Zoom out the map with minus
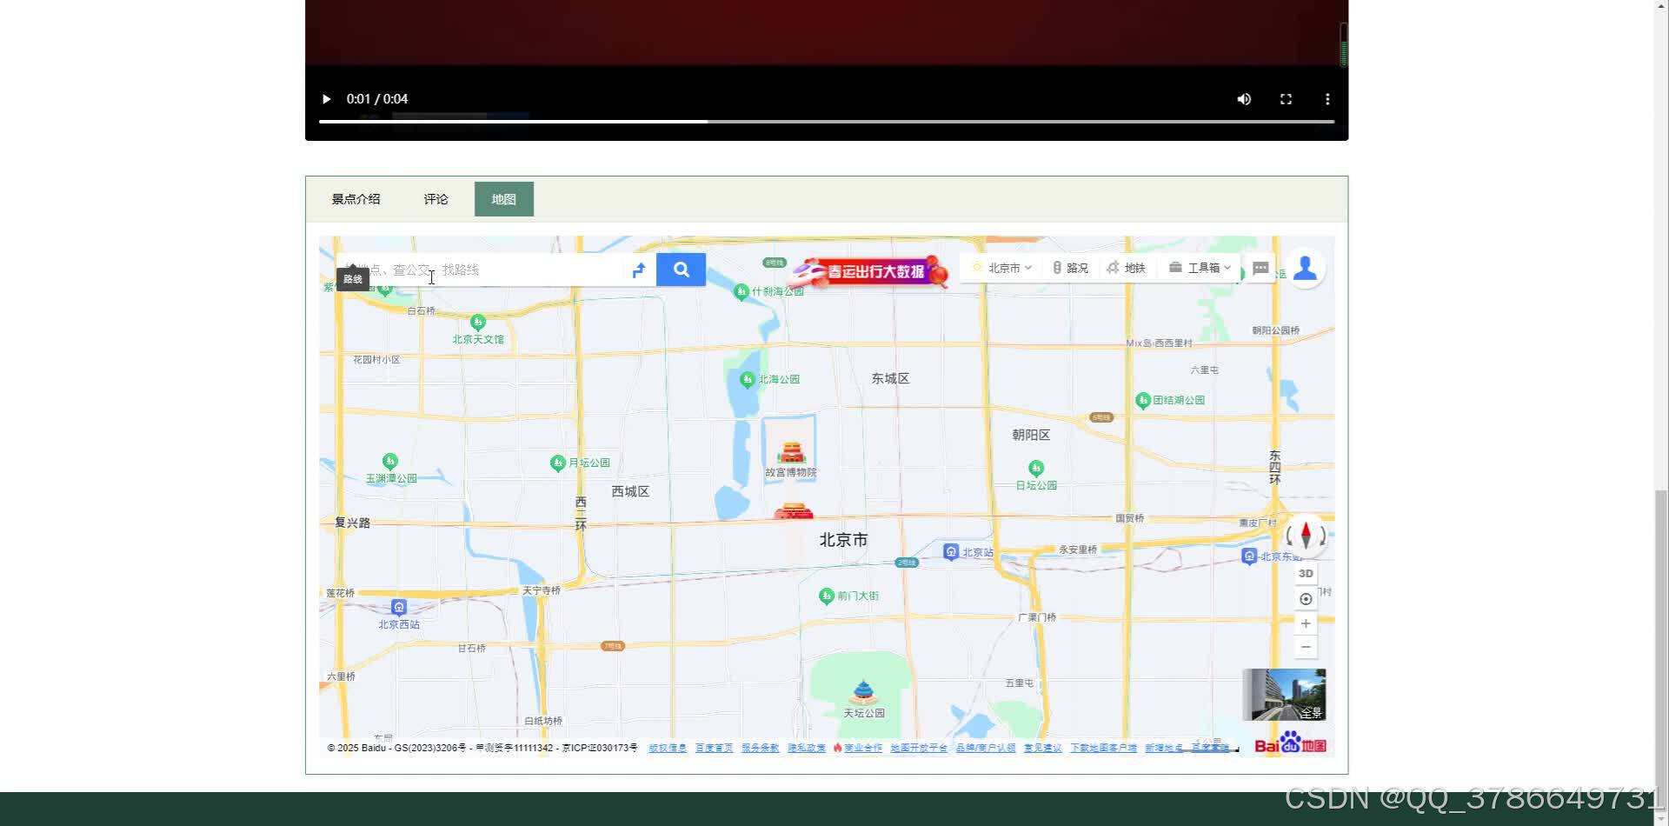 1306,647
